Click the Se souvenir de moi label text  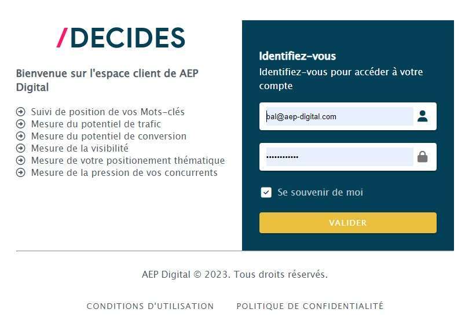click(x=320, y=192)
